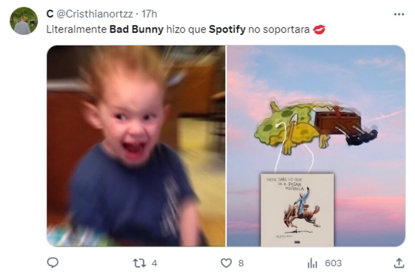Image resolution: width=415 pixels, height=276 pixels.
Task: Like the tweet with the heart icon
Action: [x=226, y=263]
